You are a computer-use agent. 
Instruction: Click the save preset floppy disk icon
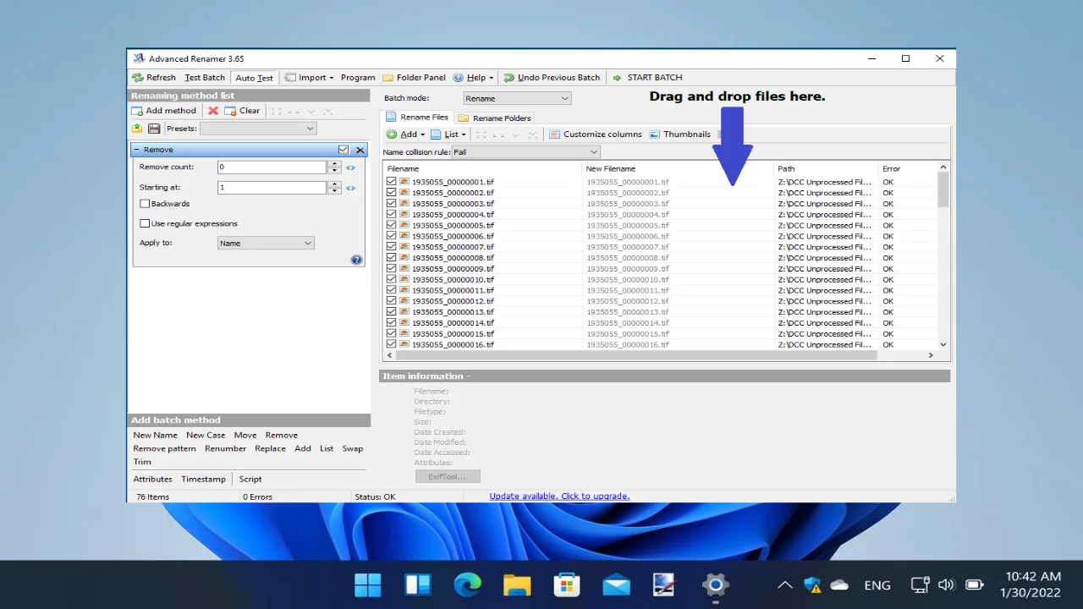coord(154,129)
